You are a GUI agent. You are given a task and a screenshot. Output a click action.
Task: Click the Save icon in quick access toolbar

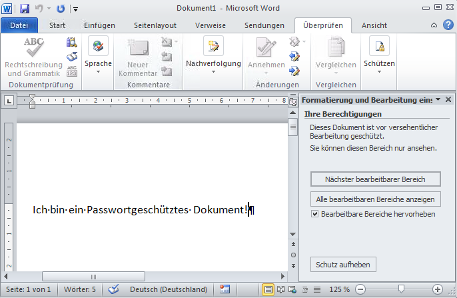(25, 9)
